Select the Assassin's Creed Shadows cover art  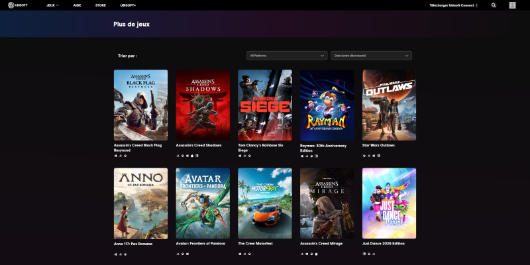click(x=203, y=105)
